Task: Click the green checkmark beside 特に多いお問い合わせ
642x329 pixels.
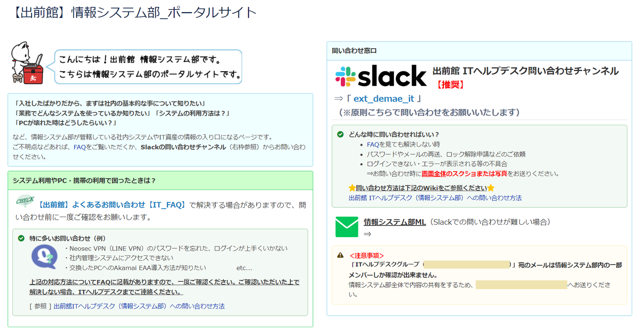Action: pyautogui.click(x=21, y=239)
